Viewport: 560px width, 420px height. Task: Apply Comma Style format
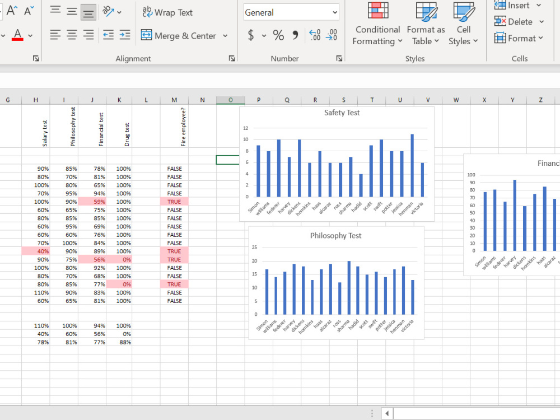[x=295, y=35]
